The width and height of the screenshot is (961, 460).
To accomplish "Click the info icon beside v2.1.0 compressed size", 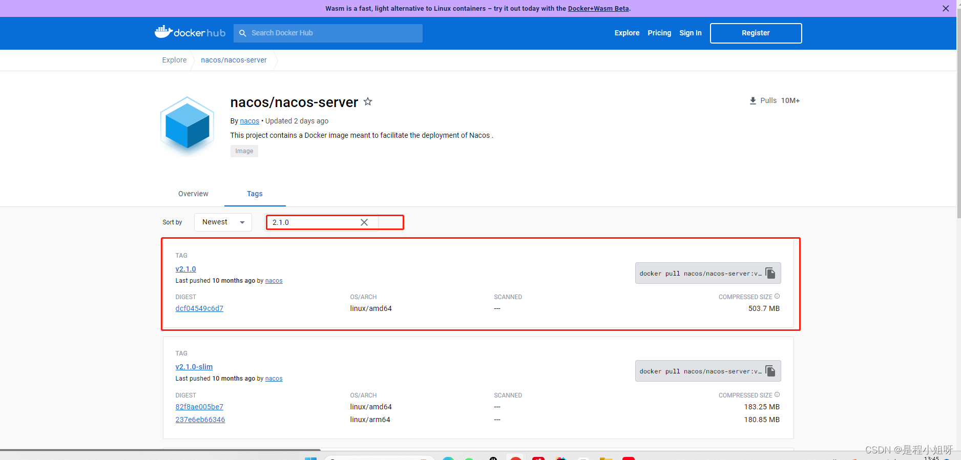I will [x=777, y=296].
